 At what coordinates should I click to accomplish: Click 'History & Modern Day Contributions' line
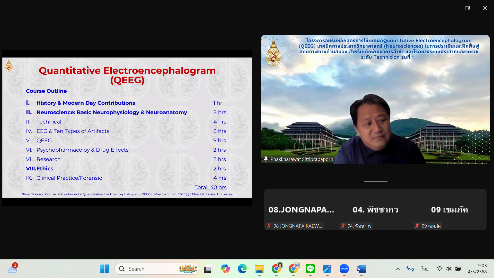[86, 103]
